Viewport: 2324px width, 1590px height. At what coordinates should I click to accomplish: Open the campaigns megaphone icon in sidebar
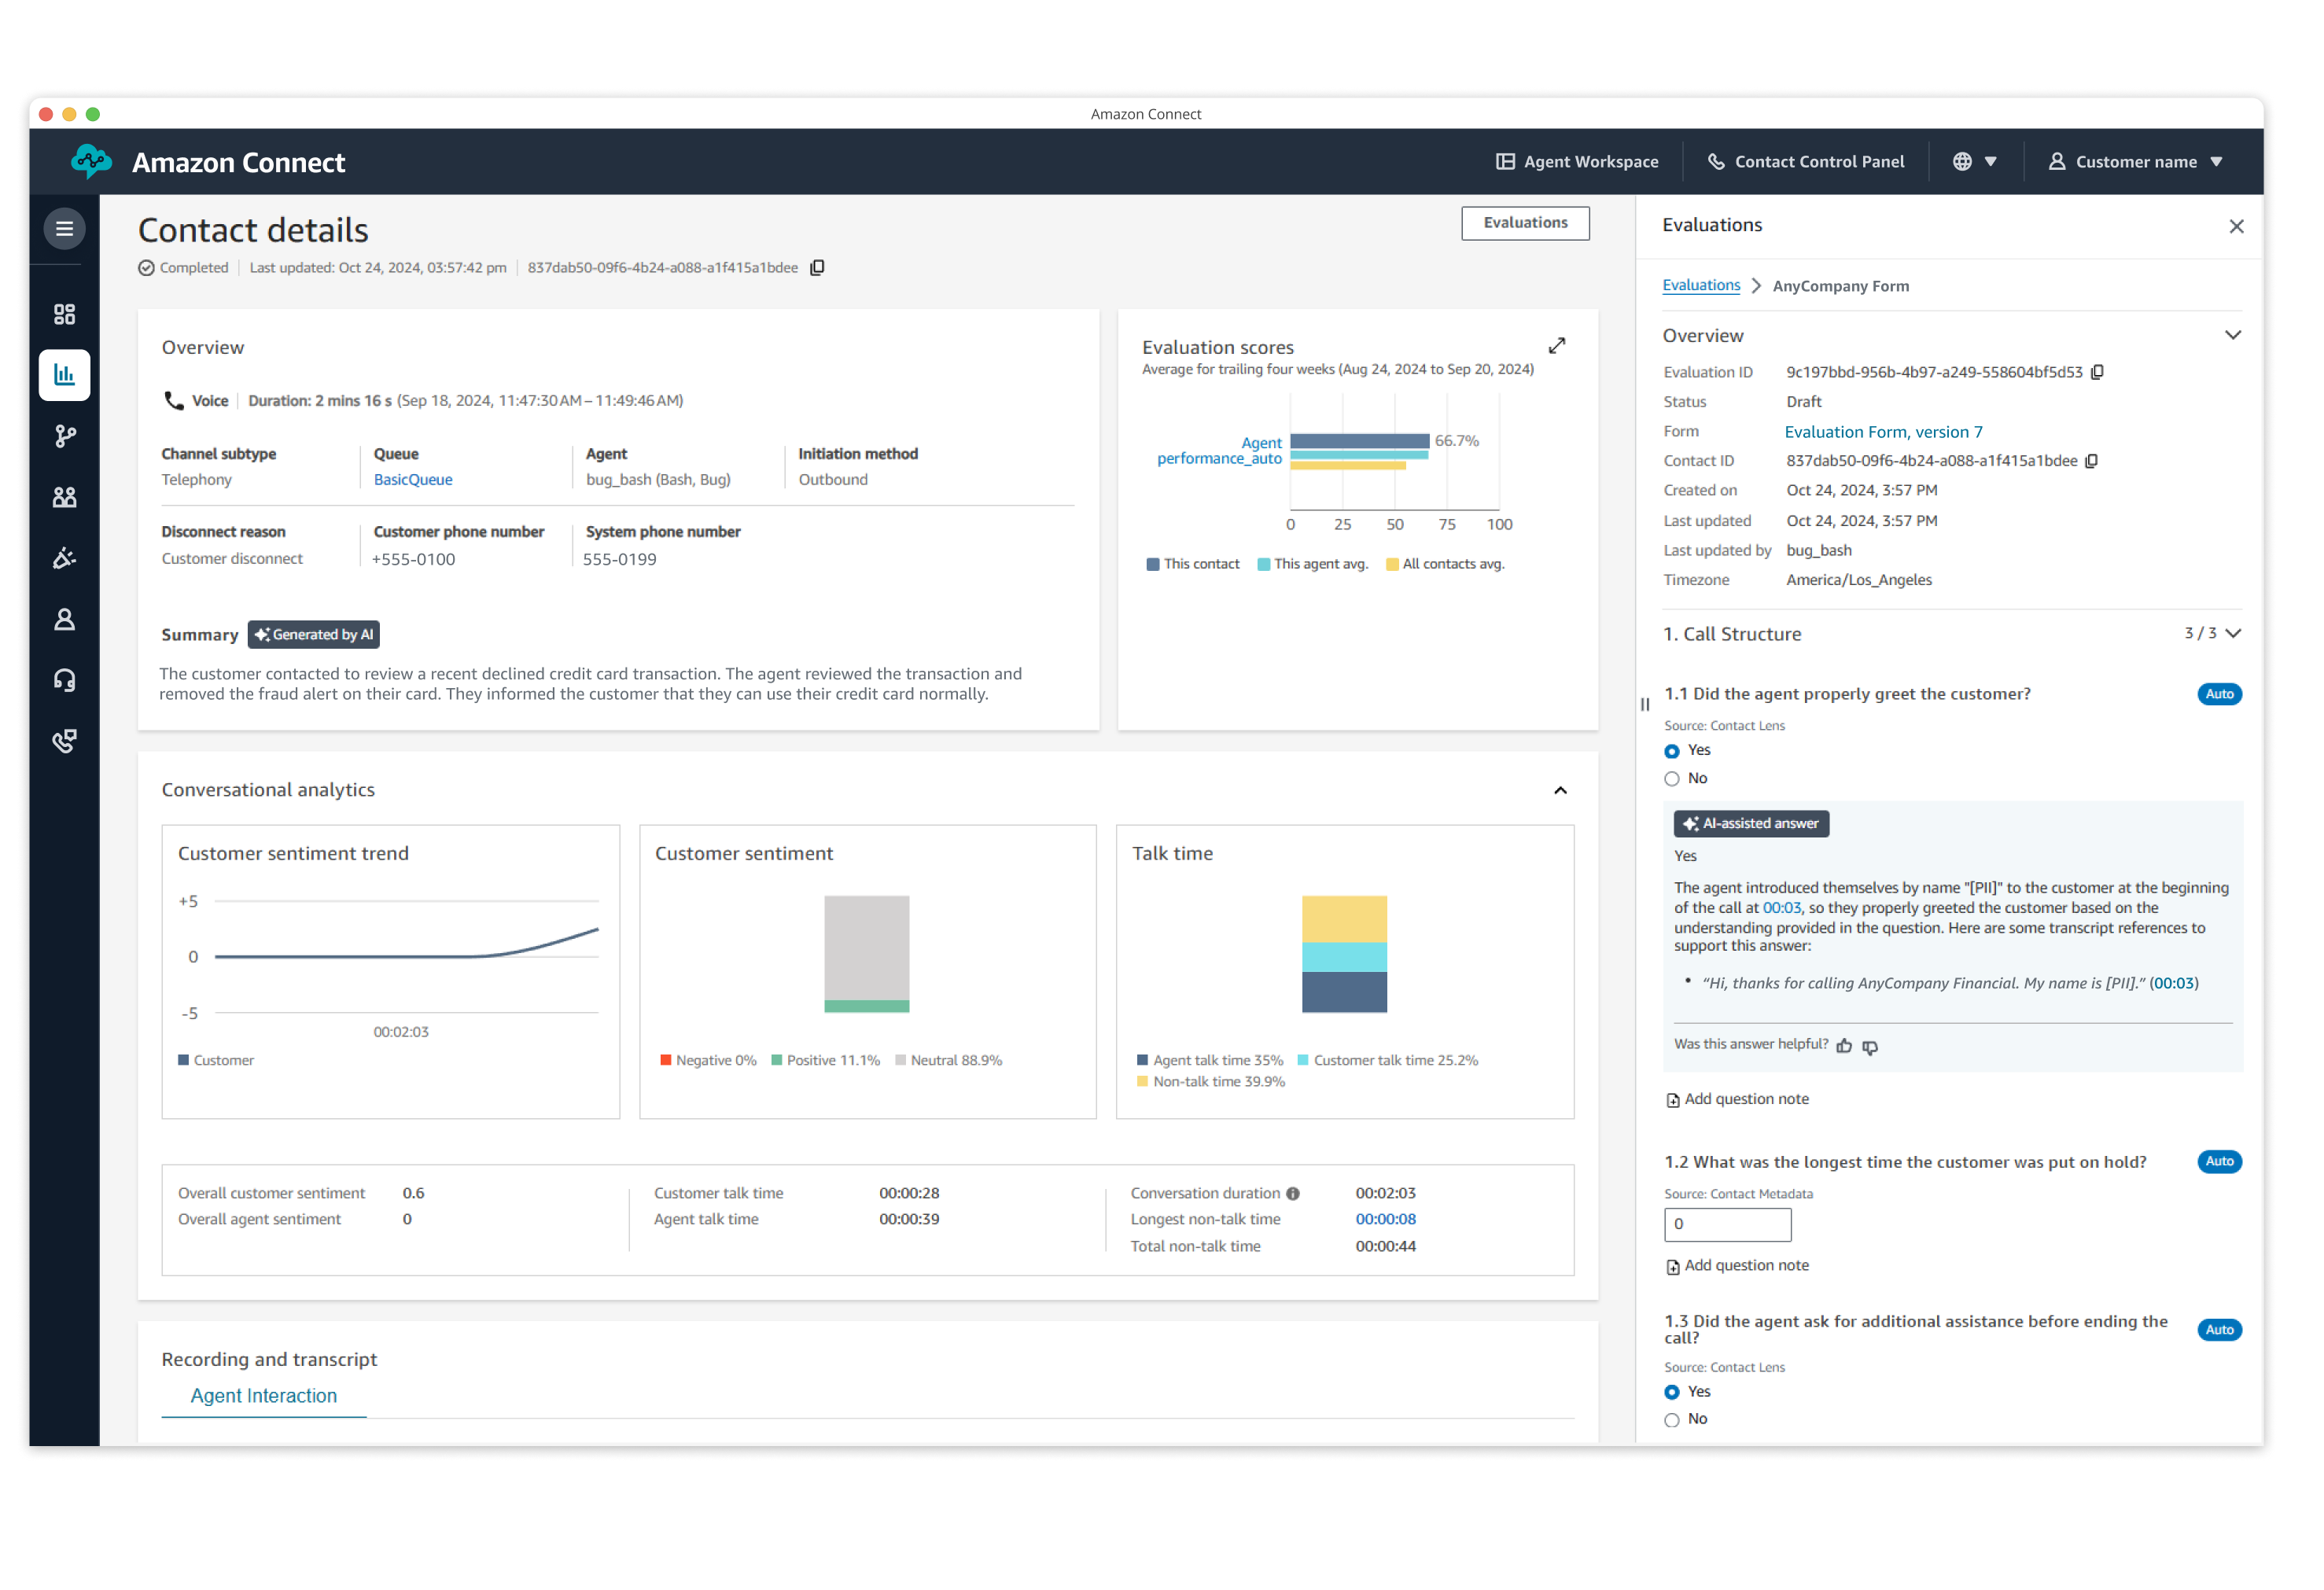pos(64,558)
